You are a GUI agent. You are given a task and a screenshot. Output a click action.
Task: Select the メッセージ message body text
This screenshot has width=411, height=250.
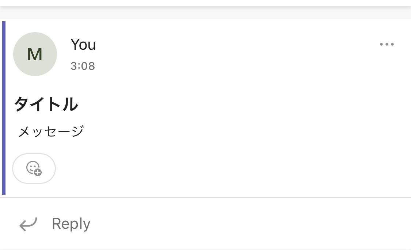[51, 131]
